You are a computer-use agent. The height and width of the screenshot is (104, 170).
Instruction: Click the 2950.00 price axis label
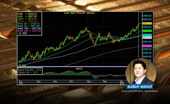click(147, 16)
